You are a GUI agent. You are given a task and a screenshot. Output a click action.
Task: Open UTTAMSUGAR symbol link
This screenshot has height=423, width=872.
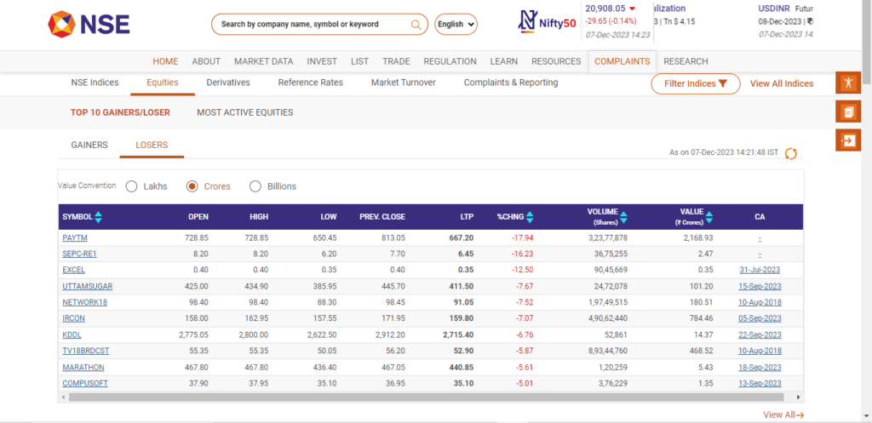tap(88, 286)
